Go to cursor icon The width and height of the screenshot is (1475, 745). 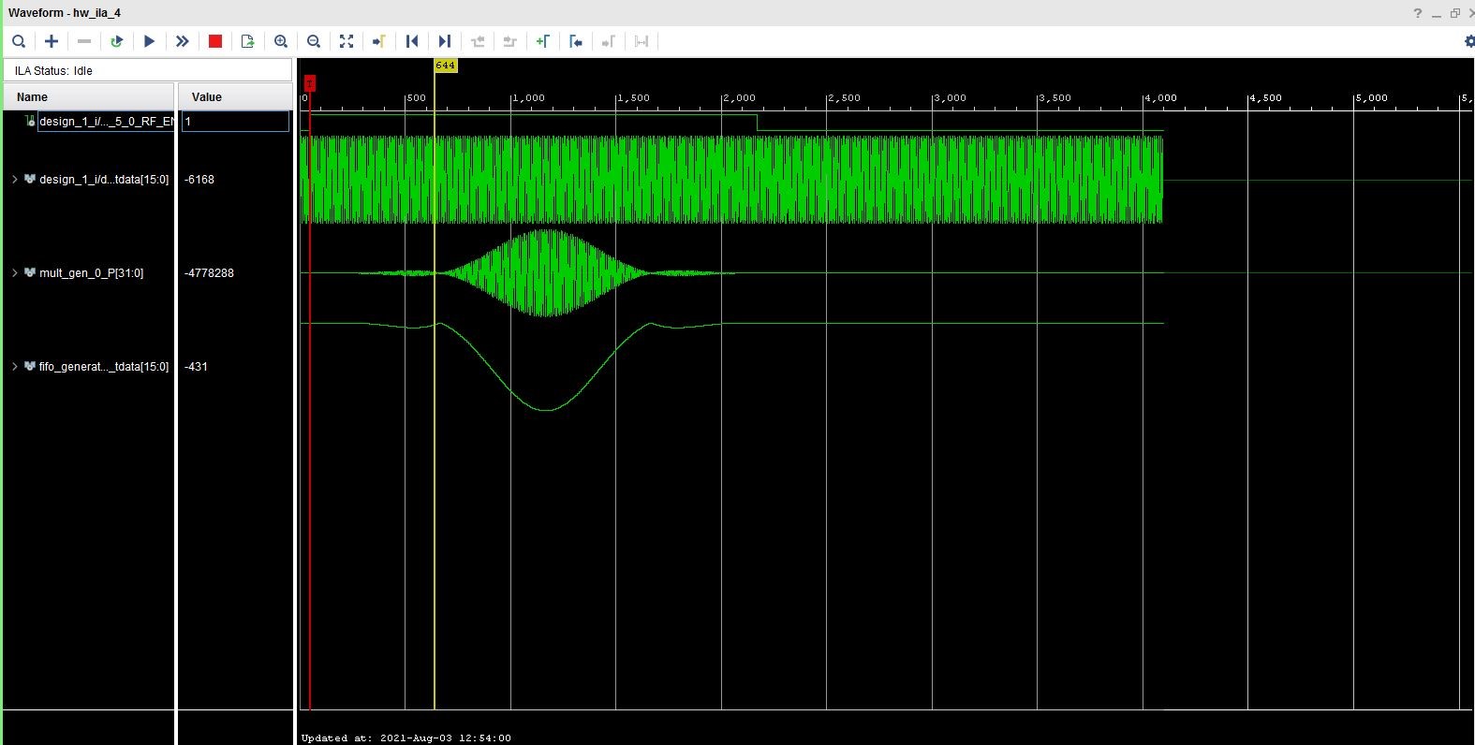tap(379, 41)
